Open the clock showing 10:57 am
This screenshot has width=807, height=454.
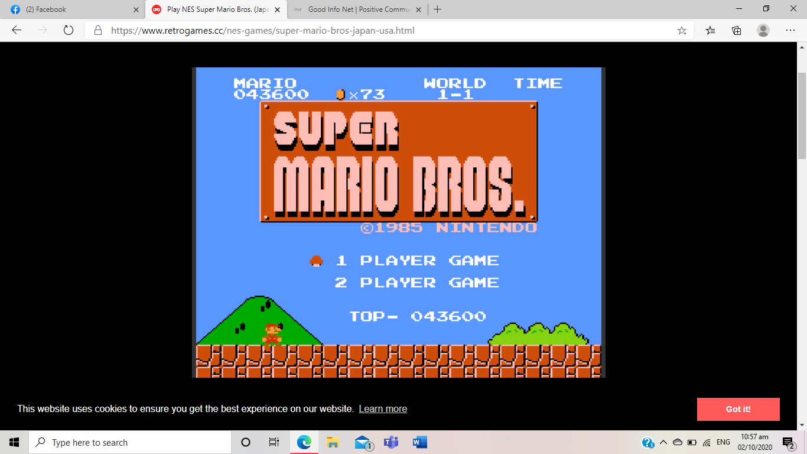754,442
